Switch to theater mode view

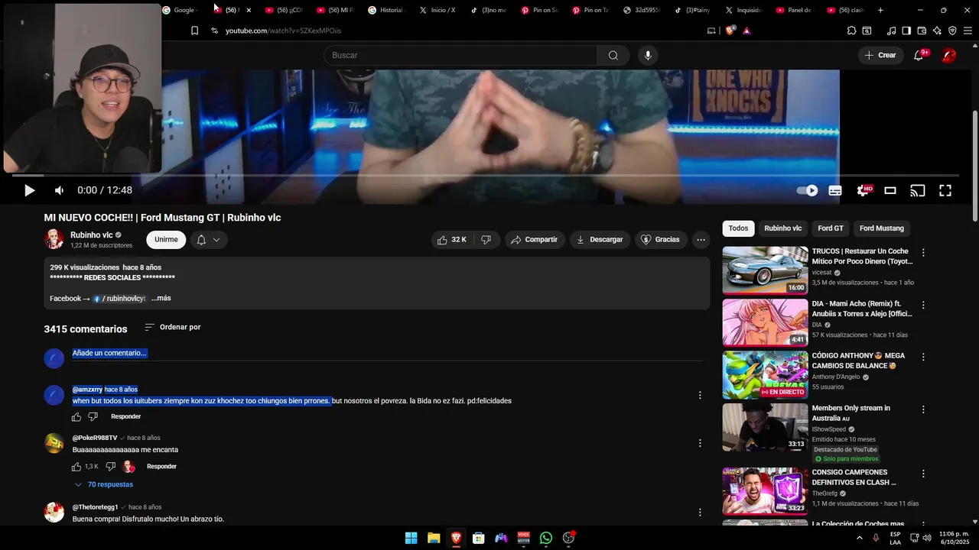tap(890, 191)
